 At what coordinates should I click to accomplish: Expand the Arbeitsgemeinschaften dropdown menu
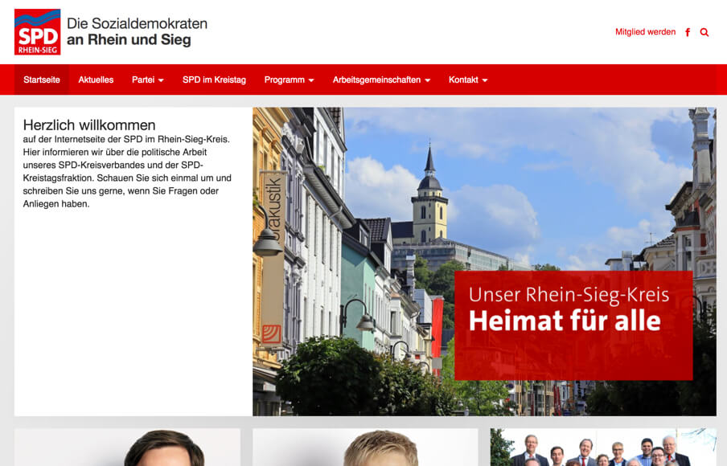click(x=381, y=80)
